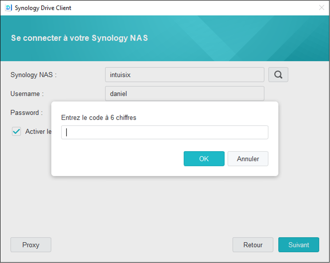Image resolution: width=330 pixels, height=263 pixels.
Task: Toggle the 'Activer le' checkbox
Action: (x=16, y=131)
